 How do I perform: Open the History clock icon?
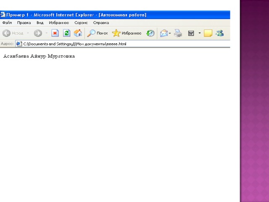(x=150, y=33)
